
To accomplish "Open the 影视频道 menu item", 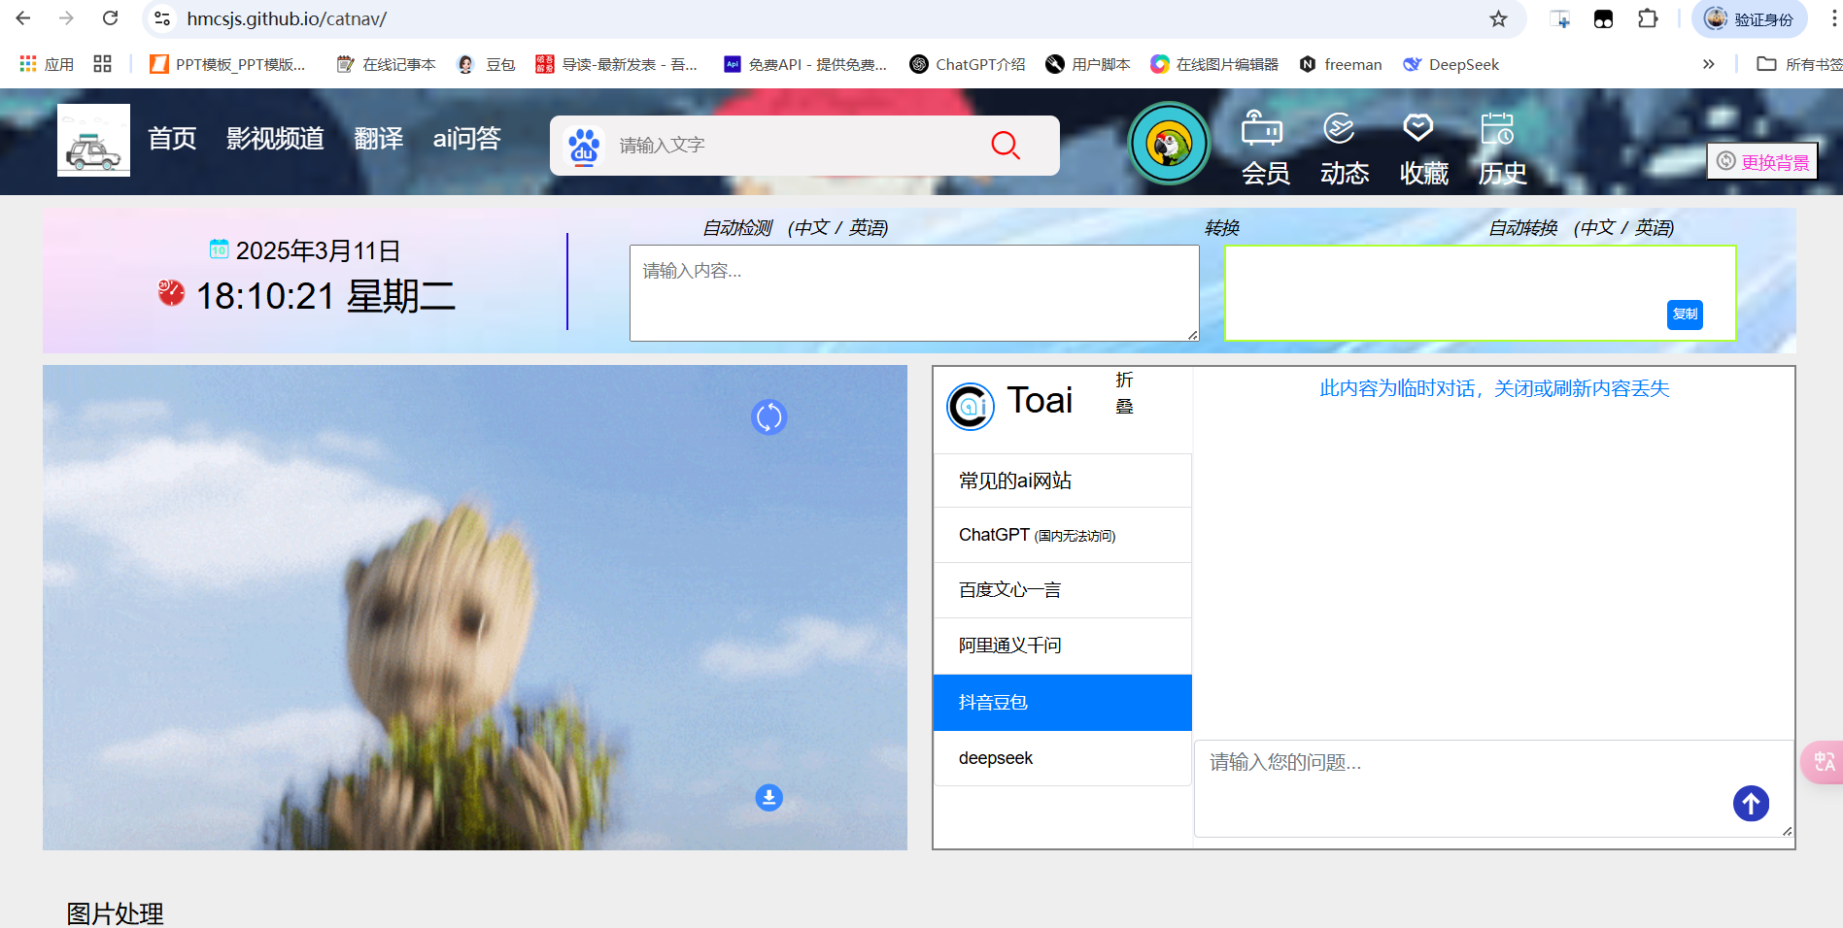I will coord(275,139).
